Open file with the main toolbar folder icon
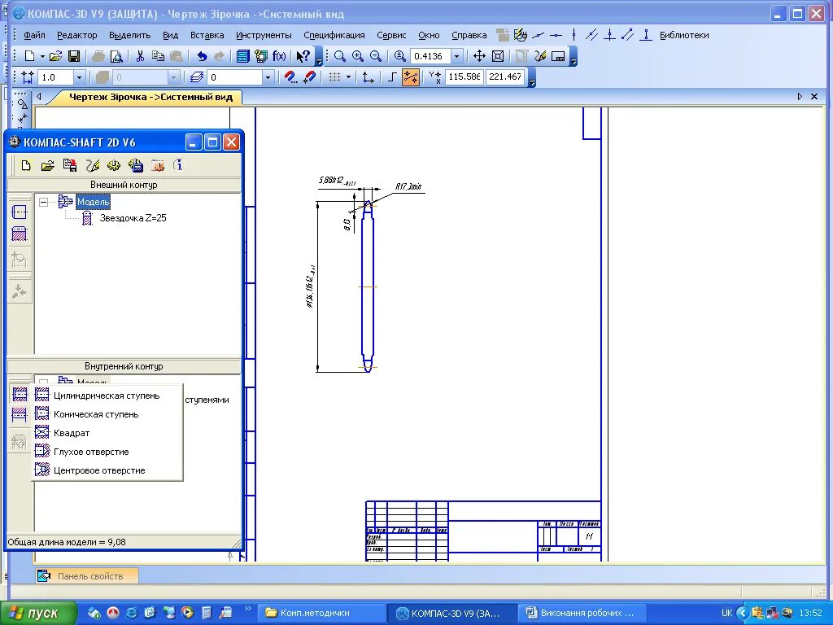 (56, 56)
